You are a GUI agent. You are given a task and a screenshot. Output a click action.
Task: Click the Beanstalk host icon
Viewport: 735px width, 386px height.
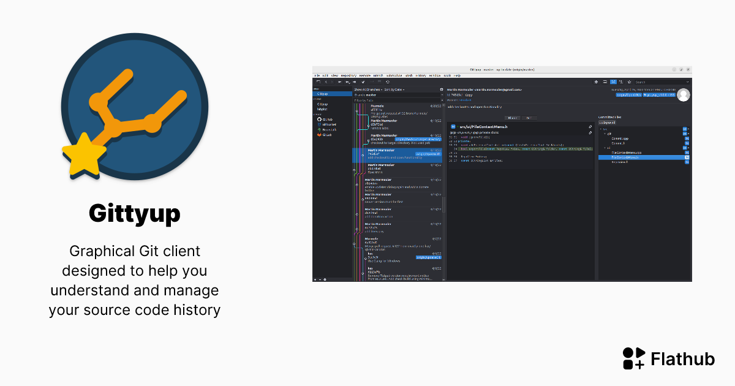point(319,129)
